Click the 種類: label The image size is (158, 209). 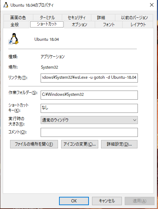point(13,57)
